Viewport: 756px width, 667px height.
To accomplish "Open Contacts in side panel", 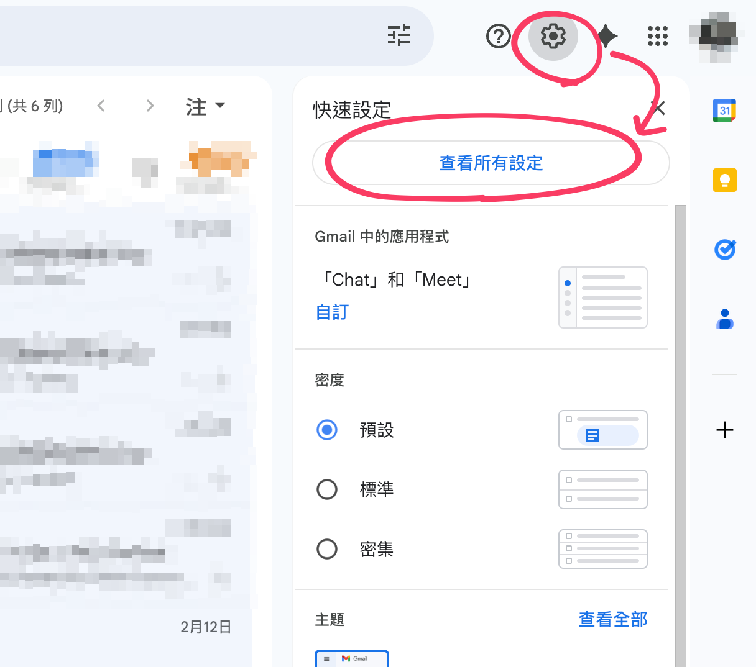I will point(724,319).
